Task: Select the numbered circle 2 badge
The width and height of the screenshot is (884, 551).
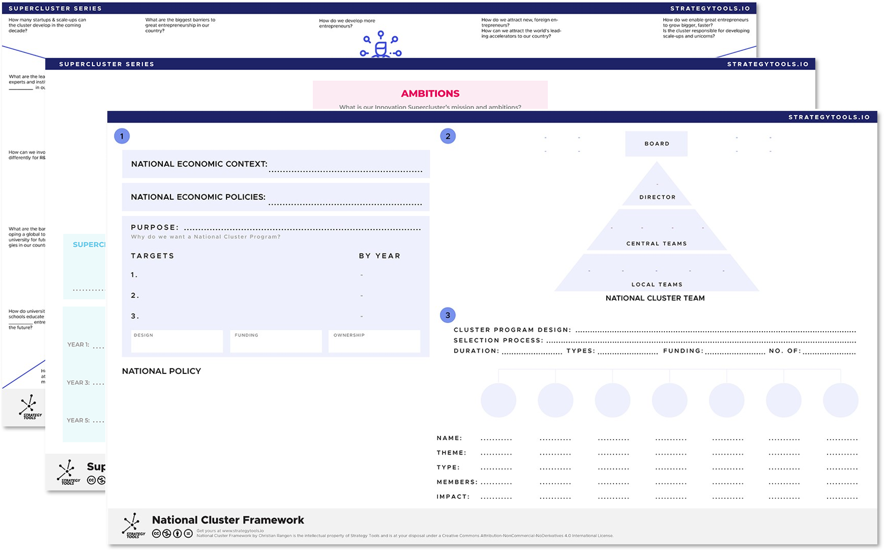Action: click(448, 136)
